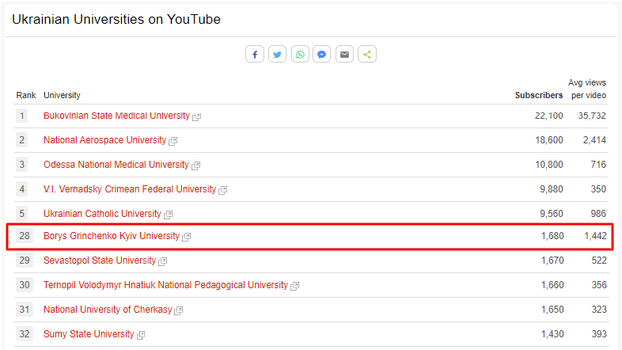Open external link icon beside Ukrainian Catholic University
This screenshot has width=622, height=350.
[169, 215]
